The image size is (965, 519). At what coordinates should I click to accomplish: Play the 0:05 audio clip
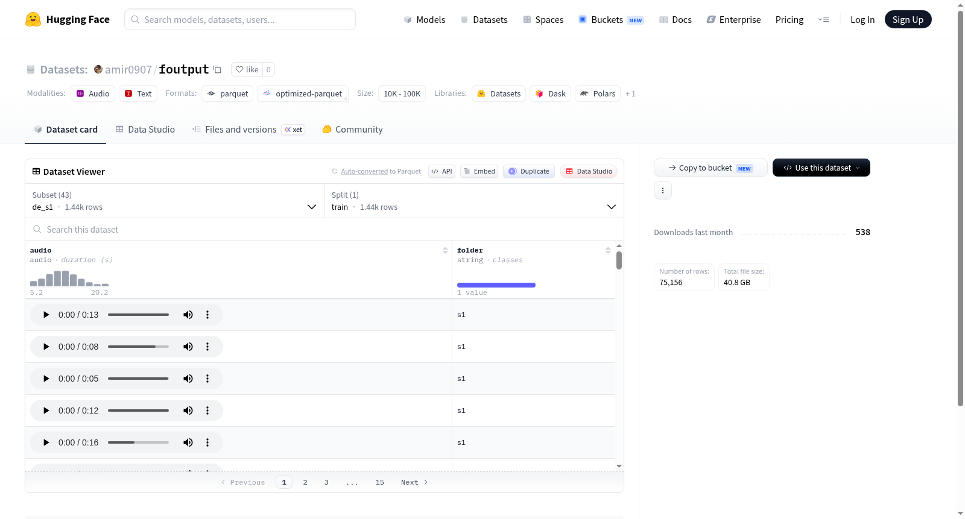coord(46,379)
